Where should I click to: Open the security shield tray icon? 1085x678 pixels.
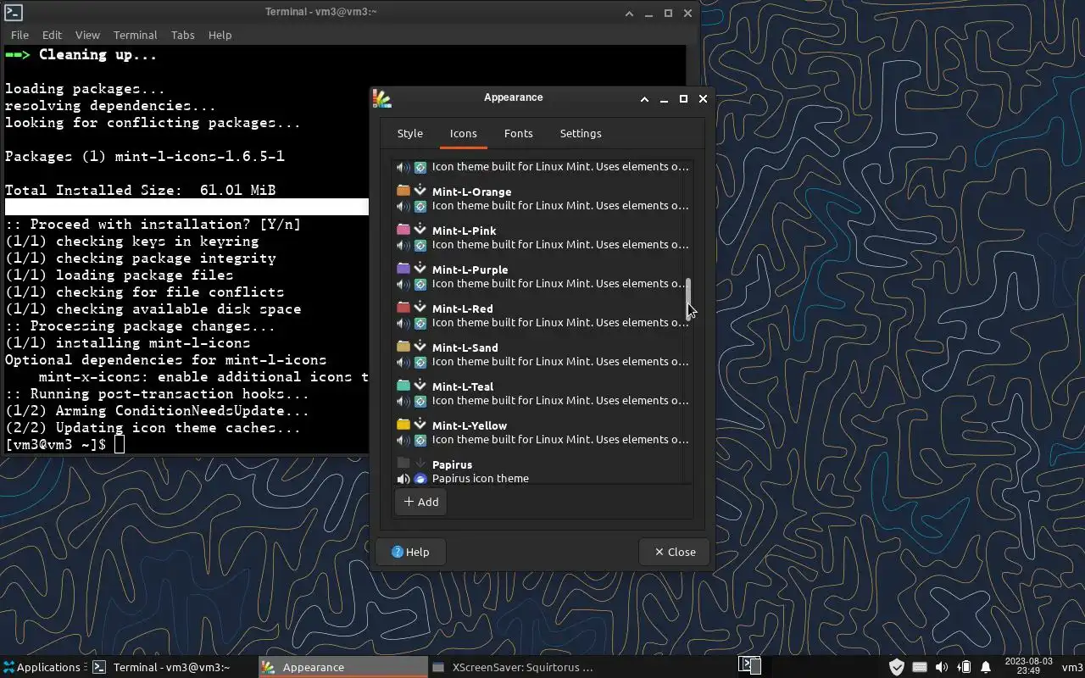tap(896, 667)
